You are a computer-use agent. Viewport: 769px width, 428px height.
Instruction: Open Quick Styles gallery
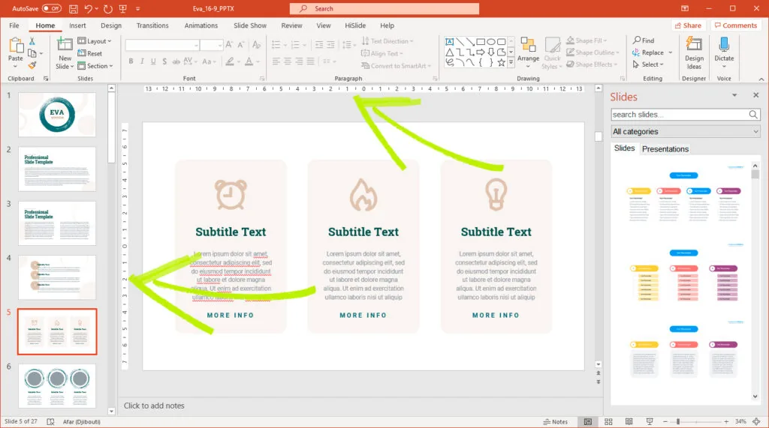pyautogui.click(x=552, y=53)
